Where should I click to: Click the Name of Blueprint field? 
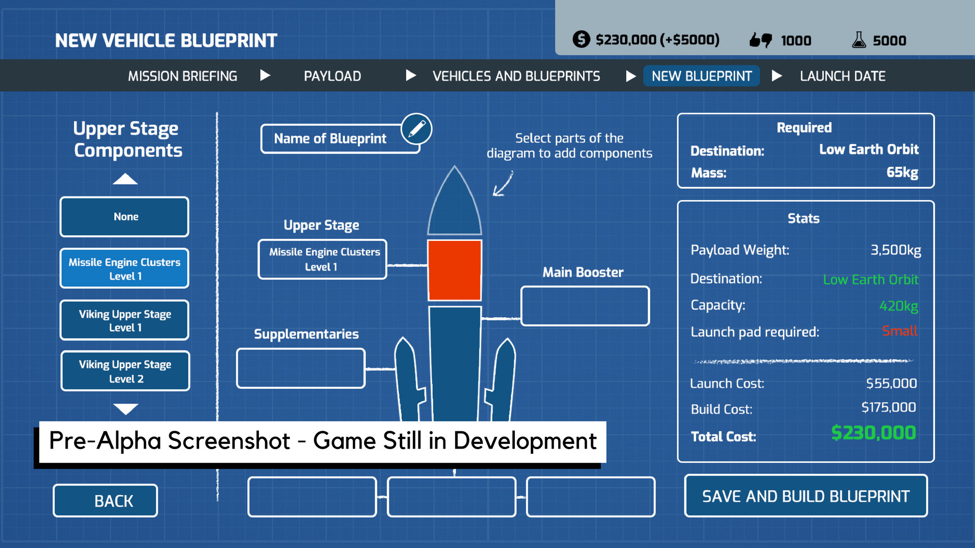click(x=330, y=138)
